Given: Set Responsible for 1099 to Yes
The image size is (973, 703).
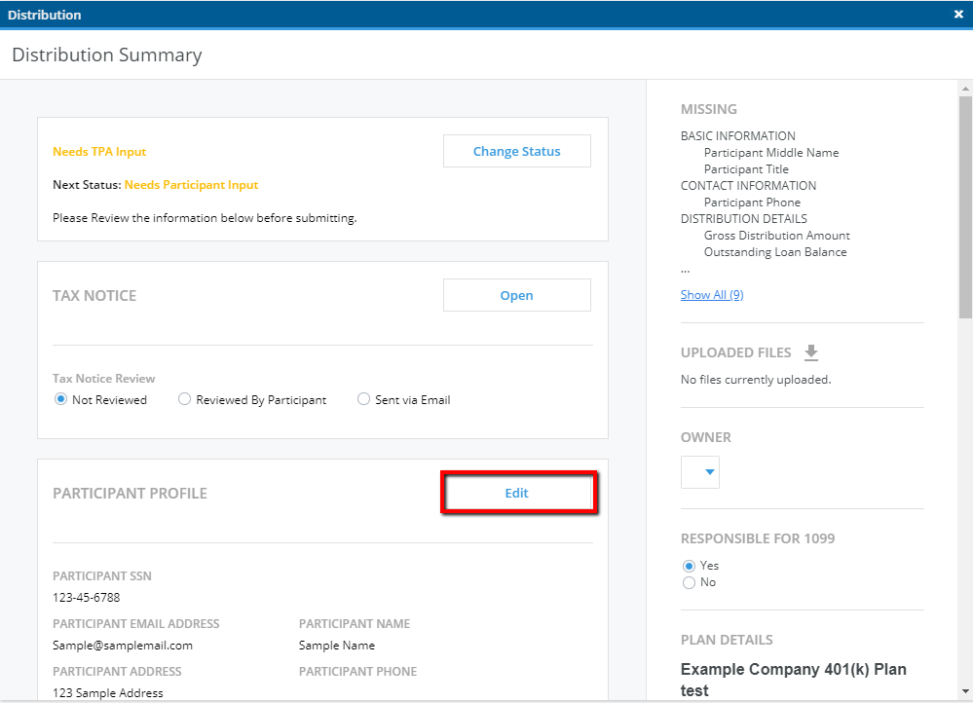Looking at the screenshot, I should click(x=689, y=566).
